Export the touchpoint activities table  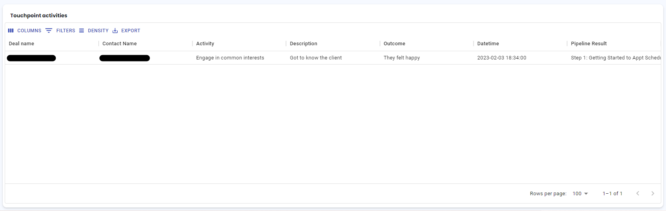[126, 31]
